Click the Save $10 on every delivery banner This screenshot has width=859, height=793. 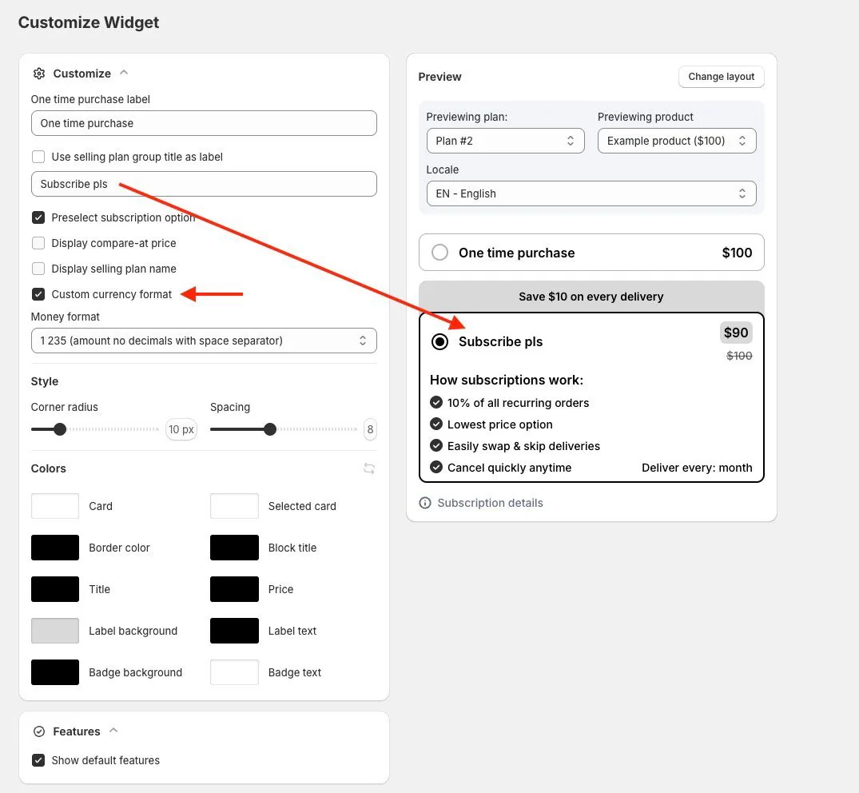click(591, 297)
